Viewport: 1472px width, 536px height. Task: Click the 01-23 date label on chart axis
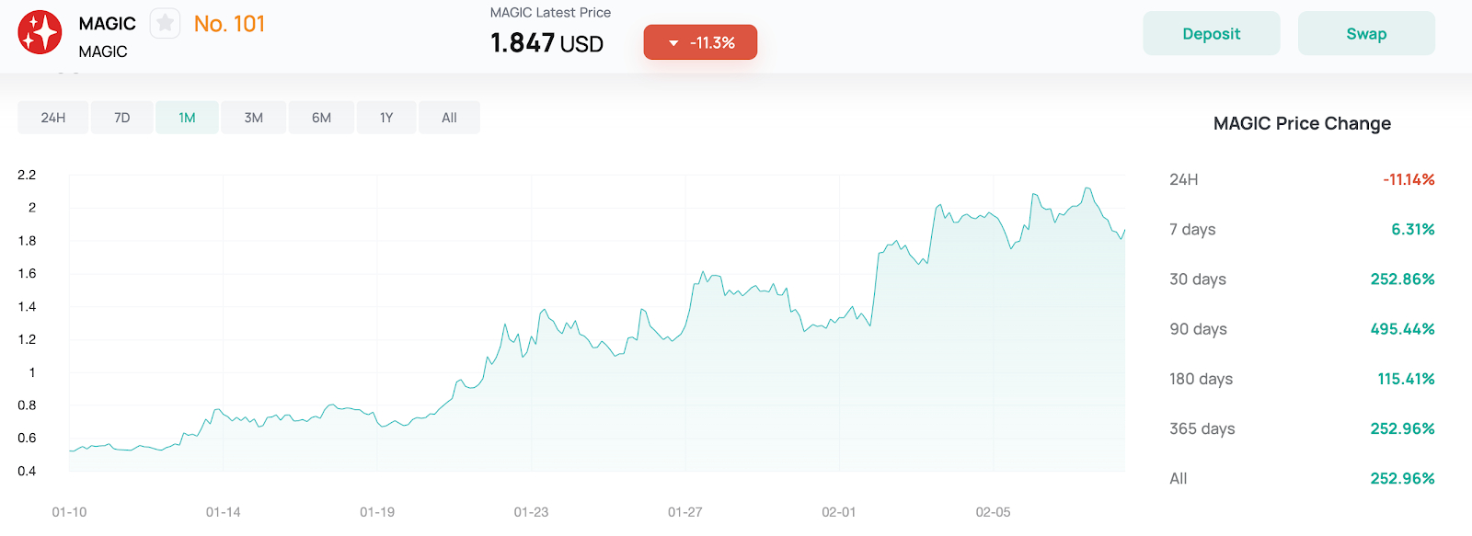pyautogui.click(x=531, y=512)
